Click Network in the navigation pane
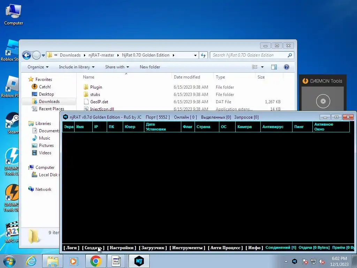357x268 pixels. (43, 189)
